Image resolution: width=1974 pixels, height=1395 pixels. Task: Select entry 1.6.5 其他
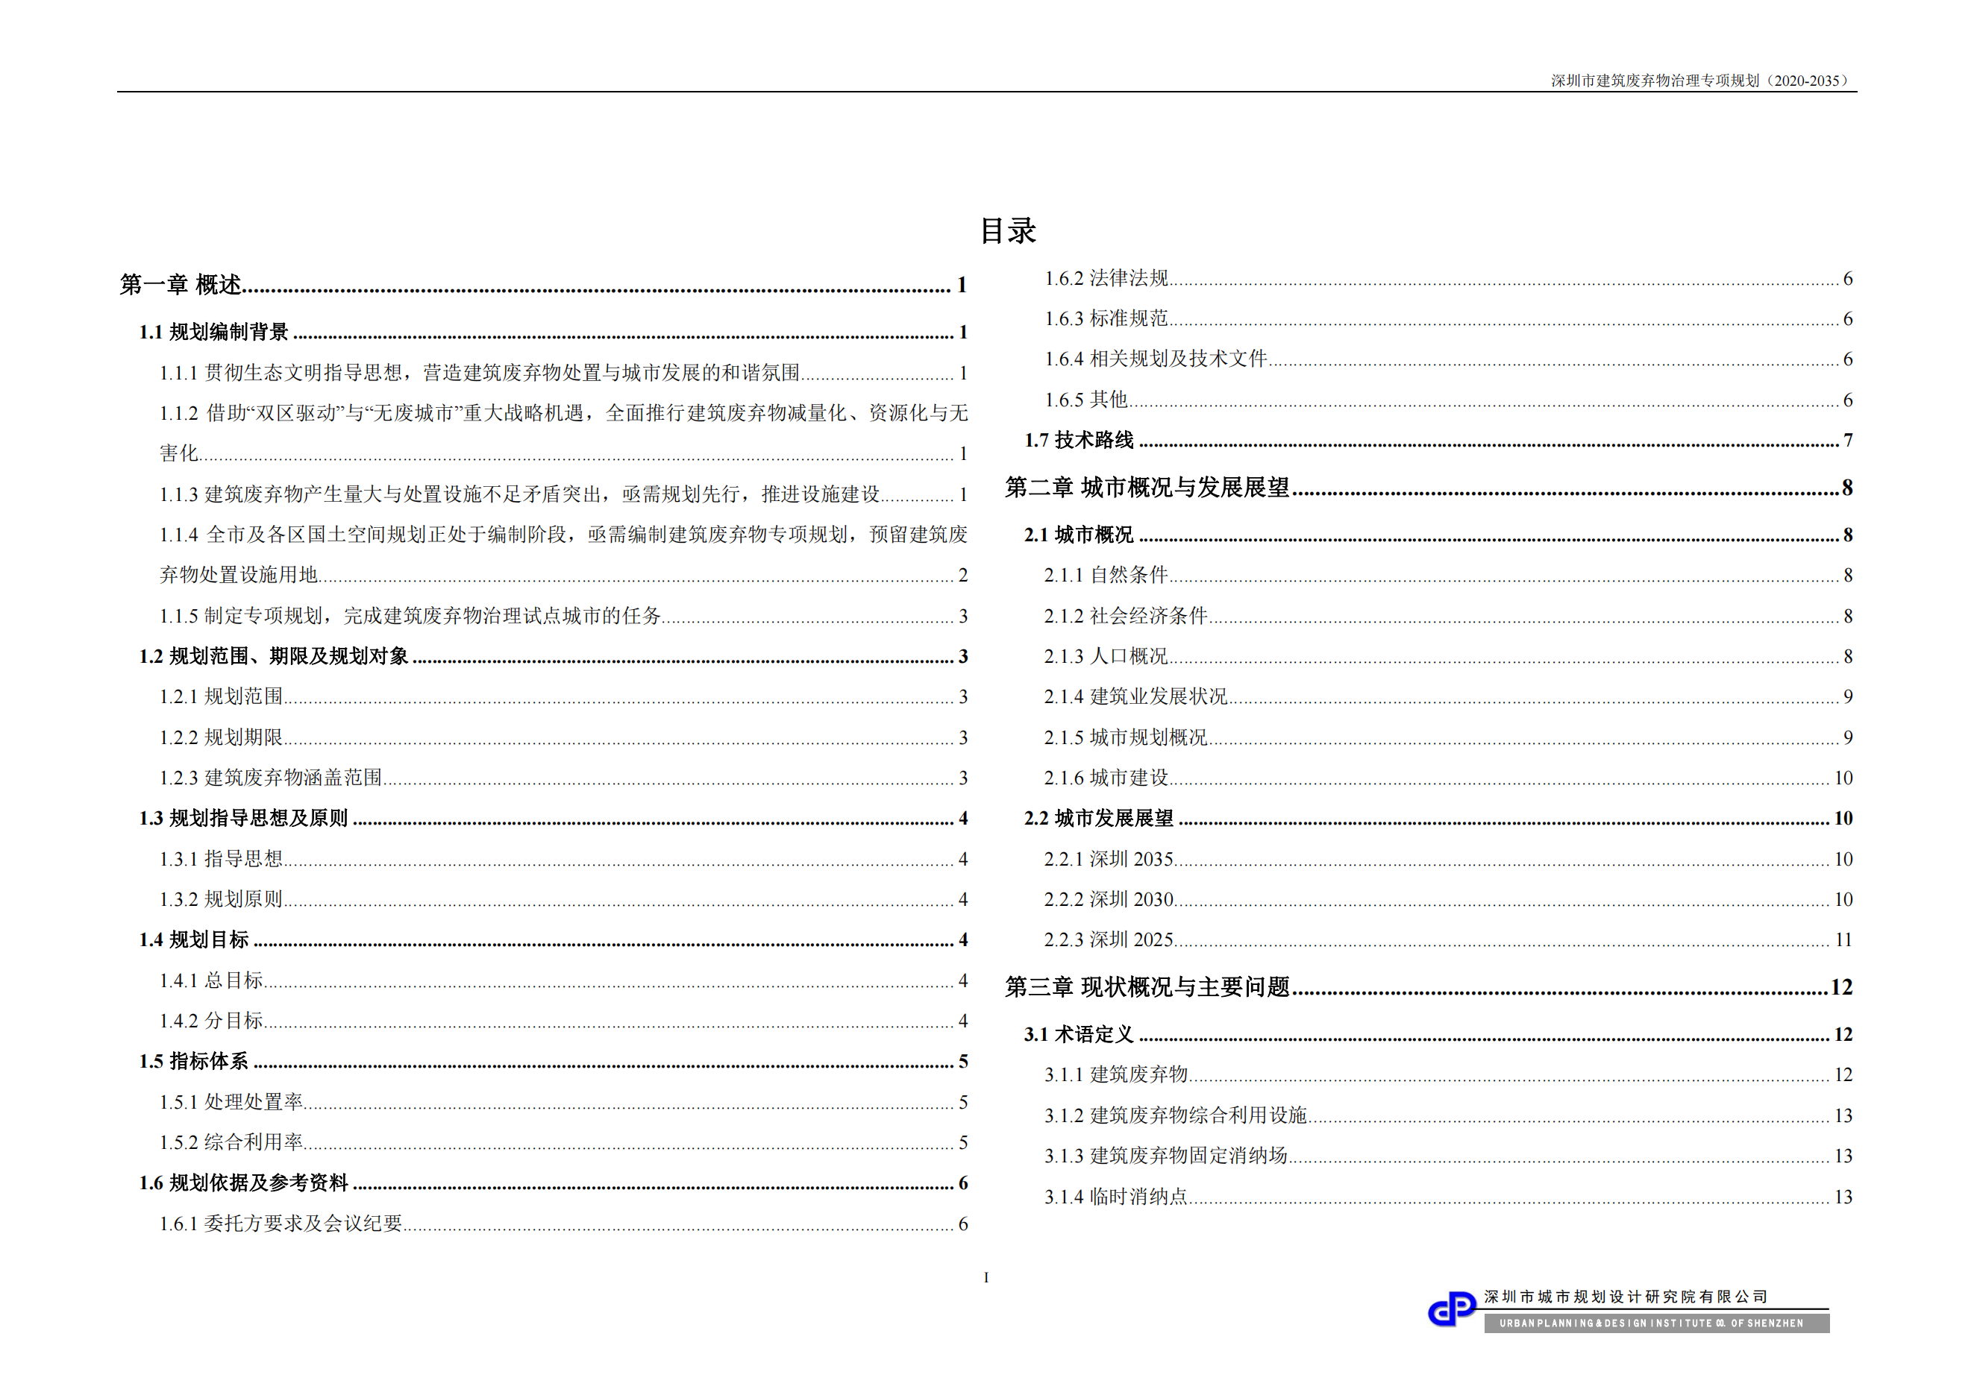click(1448, 400)
